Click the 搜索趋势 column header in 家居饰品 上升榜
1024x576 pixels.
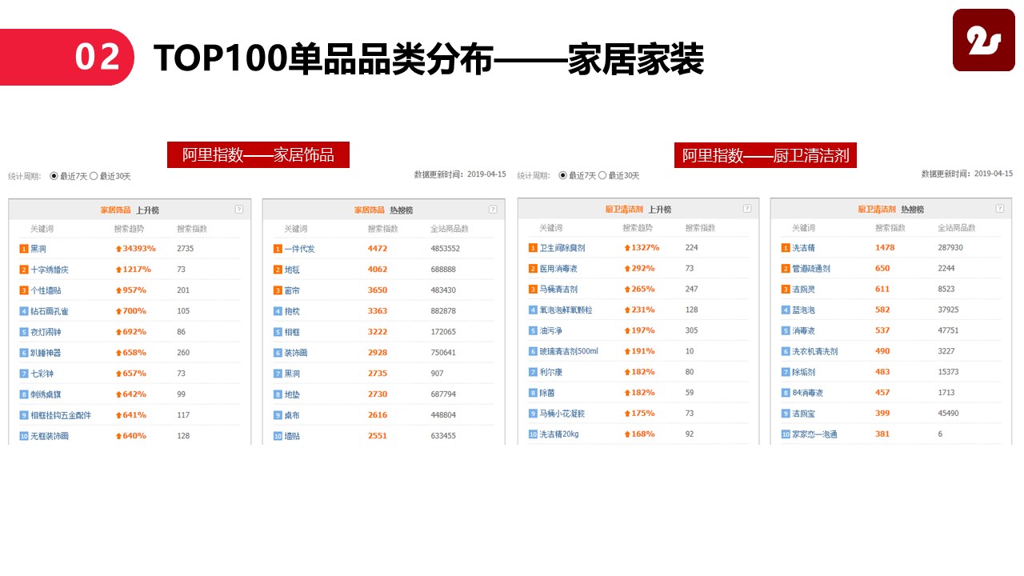(x=128, y=229)
